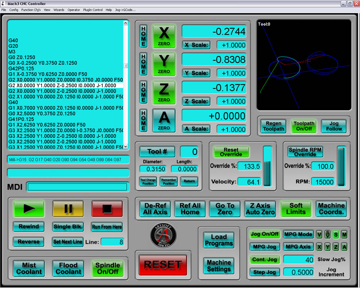Home the X axis with its HOME button
This screenshot has width=360, height=288.
coord(144,36)
